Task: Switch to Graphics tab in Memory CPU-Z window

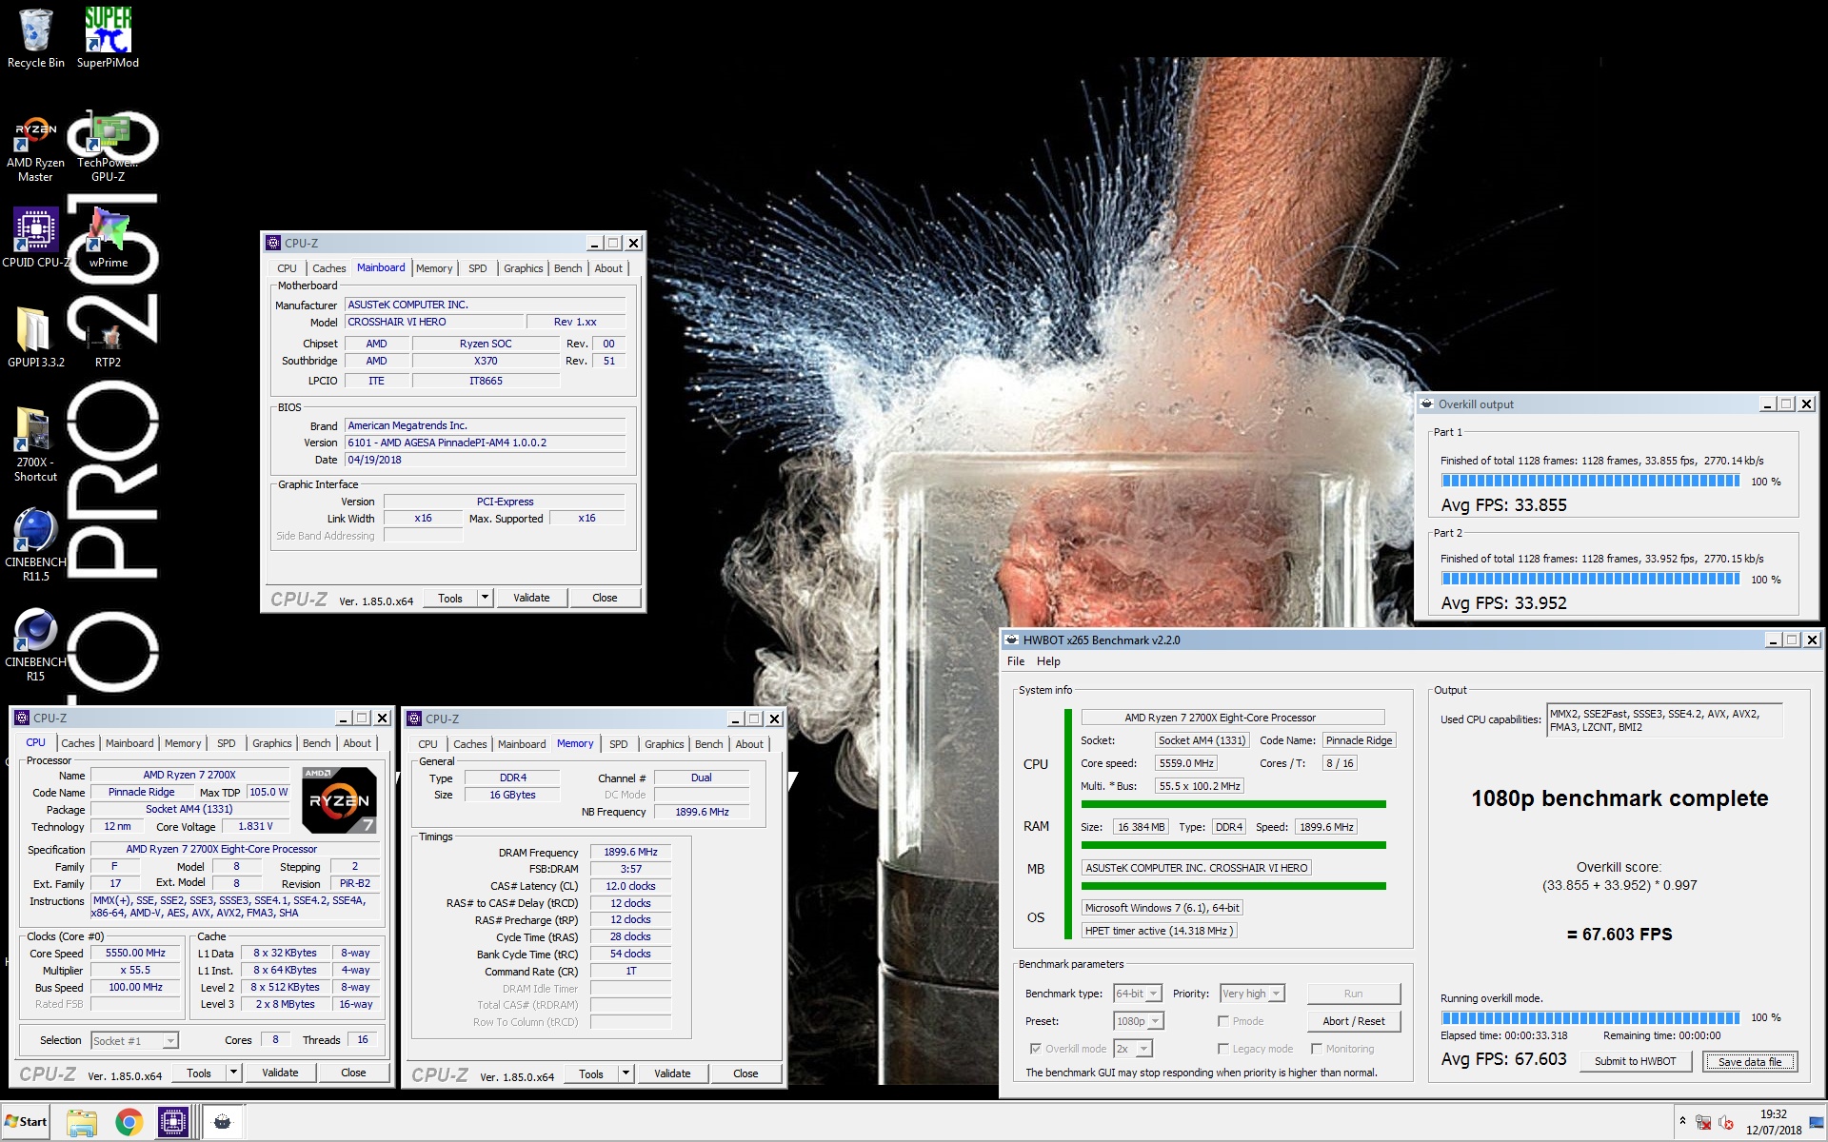Action: click(664, 744)
